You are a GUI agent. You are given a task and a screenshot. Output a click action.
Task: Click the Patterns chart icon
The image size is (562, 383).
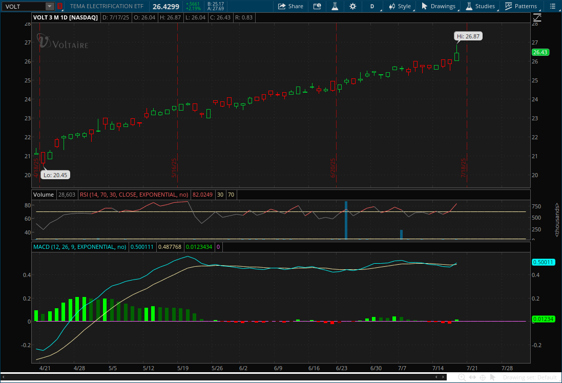(x=508, y=6)
